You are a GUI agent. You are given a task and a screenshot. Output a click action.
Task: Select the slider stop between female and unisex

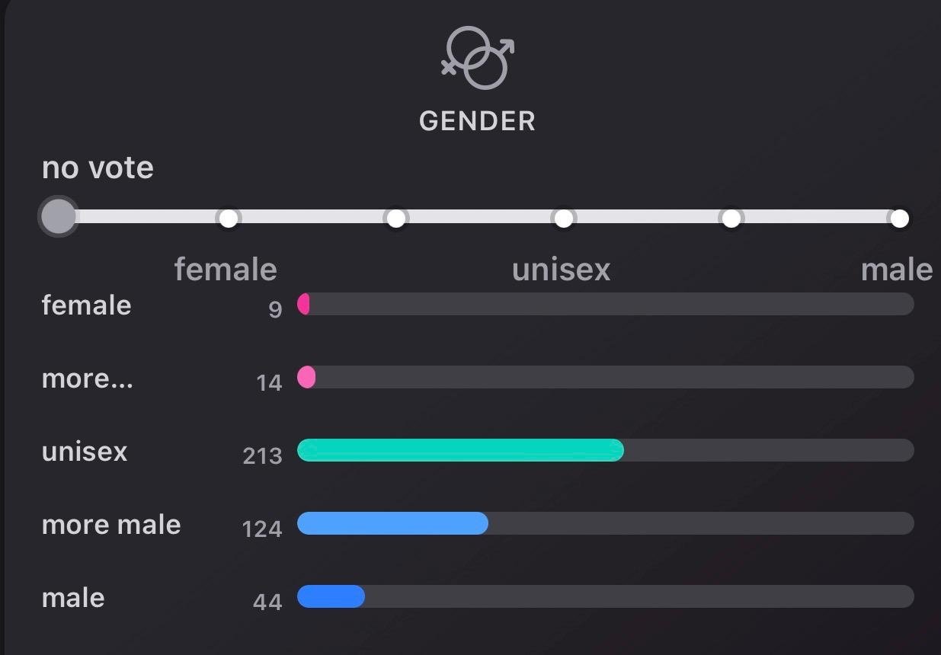395,219
